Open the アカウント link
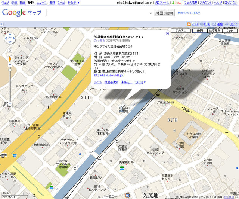 205,3
